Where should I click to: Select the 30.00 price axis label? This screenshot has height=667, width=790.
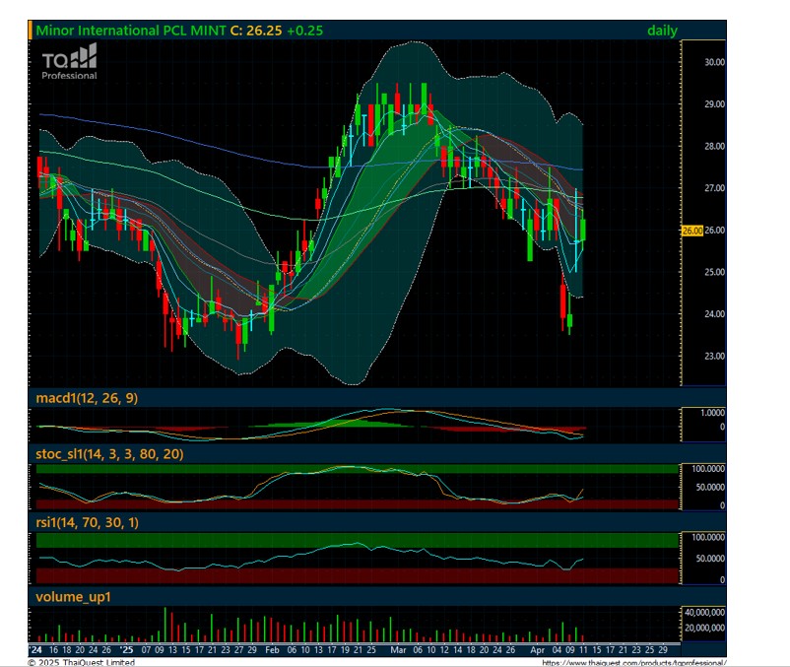714,62
